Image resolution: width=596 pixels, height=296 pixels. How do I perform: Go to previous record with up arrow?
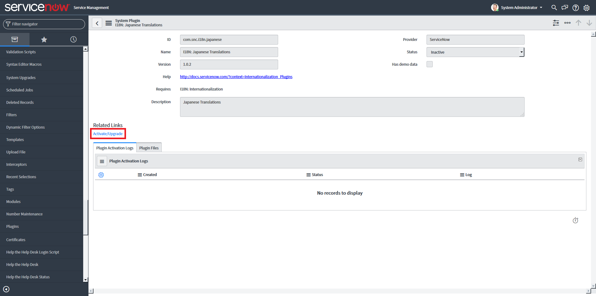tap(578, 23)
